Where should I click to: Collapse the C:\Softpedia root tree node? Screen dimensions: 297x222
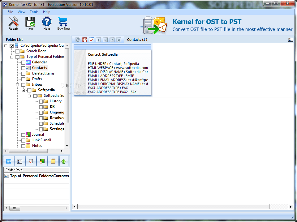6,46
